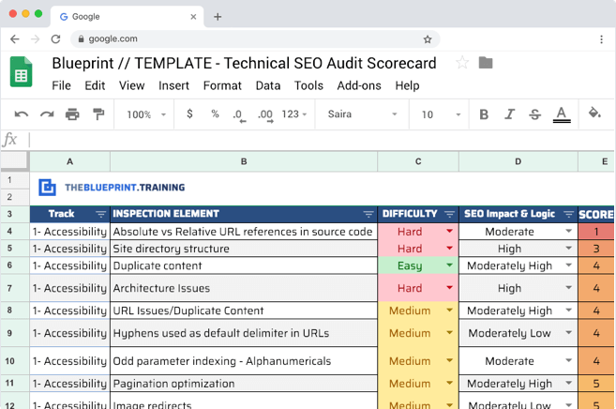Toggle filter on the DIFFICULTY column header
616x409 pixels.
click(x=449, y=214)
